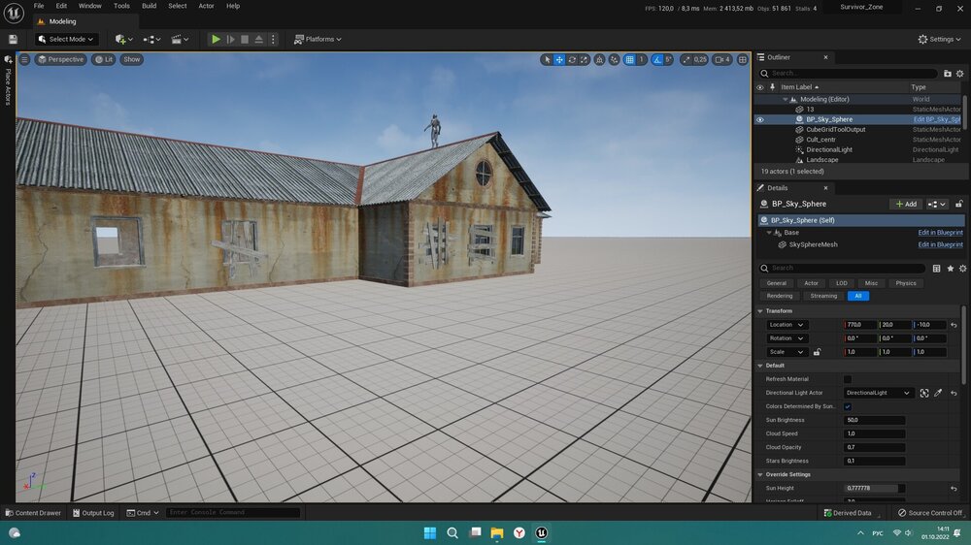Switch to the Rendering filter tab
Screen dimensions: 971x545
[780, 296]
